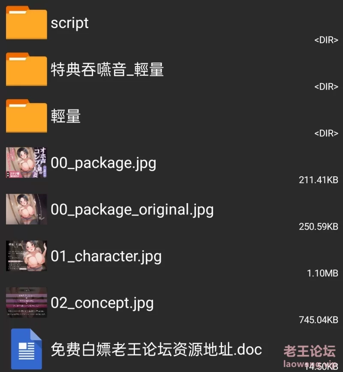The image size is (343, 372).
Task: Click the 211.41KB size label
Action: [x=318, y=180]
